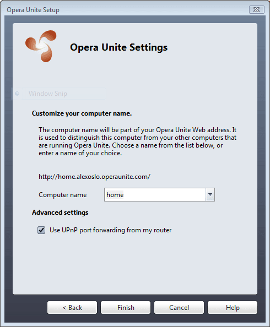Screen dimensions: 270x327
Task: Go back with the "< Back" button
Action: coord(72,307)
